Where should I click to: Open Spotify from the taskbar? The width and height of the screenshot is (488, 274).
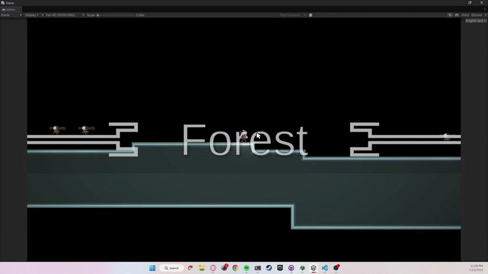[x=246, y=268]
